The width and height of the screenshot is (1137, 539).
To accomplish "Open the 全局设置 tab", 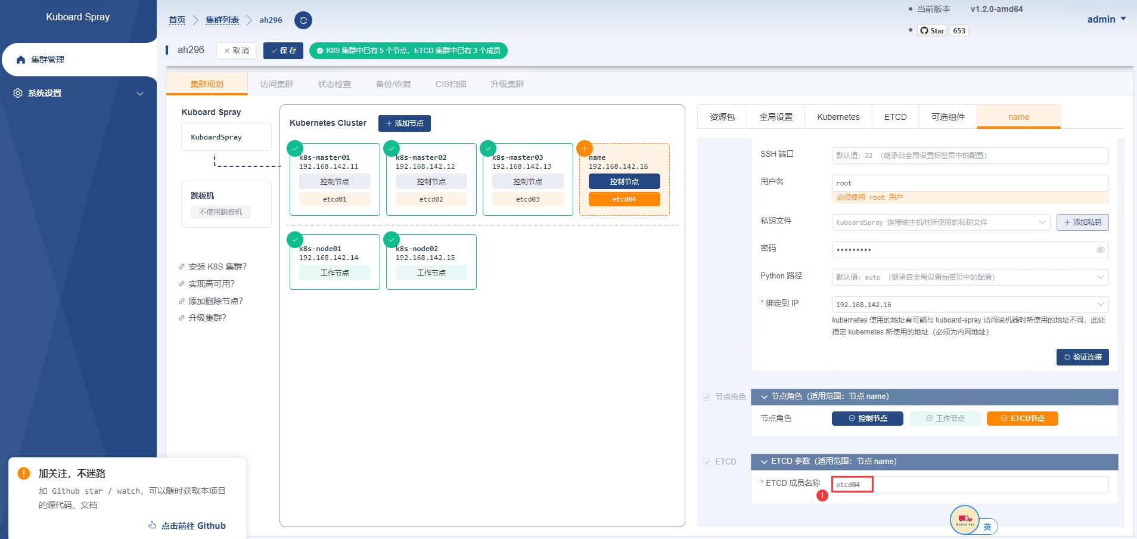I will click(x=776, y=117).
